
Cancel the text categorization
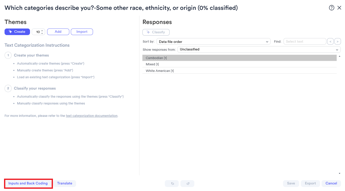[331, 183]
